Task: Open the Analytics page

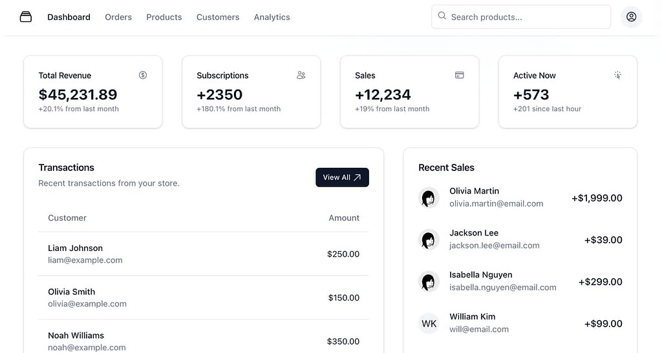Action: (272, 17)
